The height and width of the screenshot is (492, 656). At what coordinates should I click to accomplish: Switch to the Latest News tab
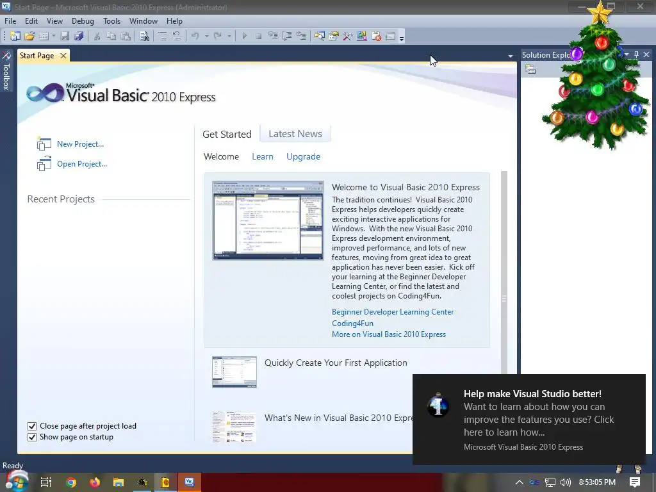coord(295,134)
